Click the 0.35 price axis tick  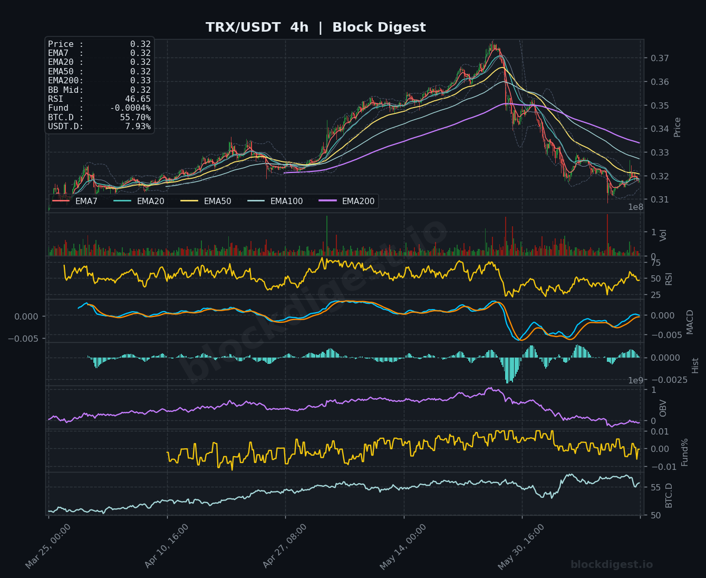[x=660, y=105]
